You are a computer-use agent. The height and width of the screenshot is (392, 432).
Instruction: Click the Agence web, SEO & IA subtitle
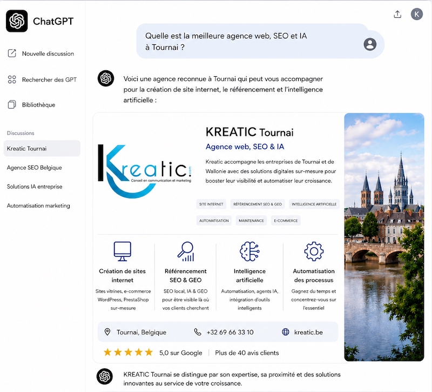click(x=245, y=147)
